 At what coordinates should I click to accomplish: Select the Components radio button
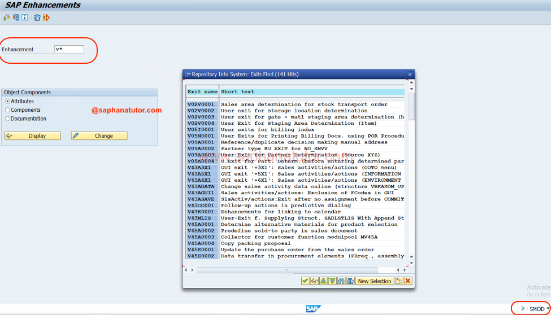pos(8,110)
